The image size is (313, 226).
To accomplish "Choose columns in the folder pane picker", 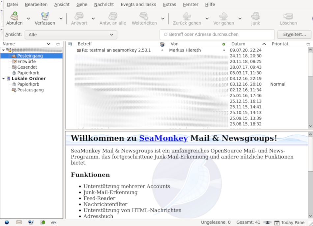I will (x=58, y=44).
